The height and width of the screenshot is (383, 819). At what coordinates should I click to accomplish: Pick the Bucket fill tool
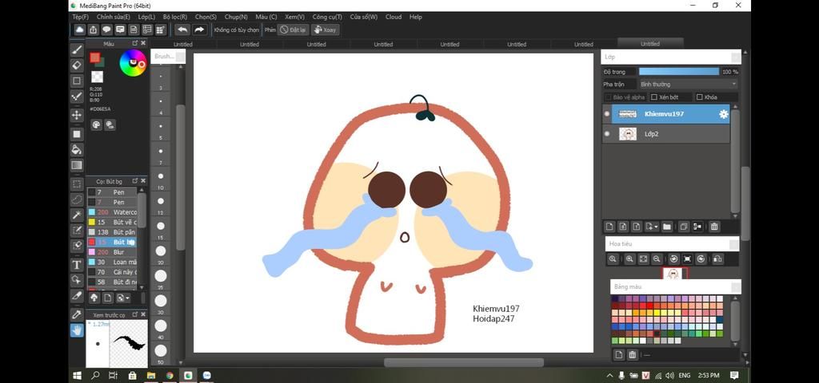pos(77,150)
